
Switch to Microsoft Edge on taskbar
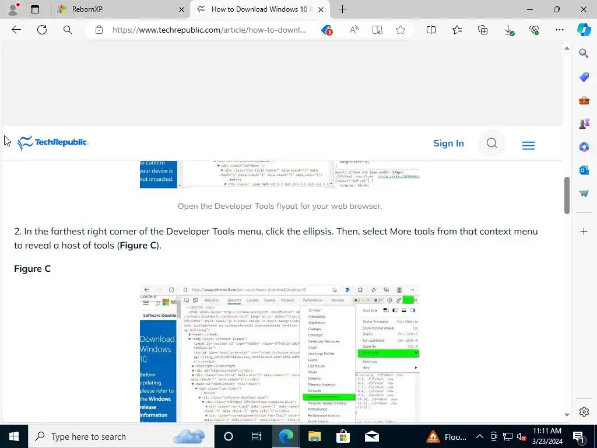coord(286,436)
